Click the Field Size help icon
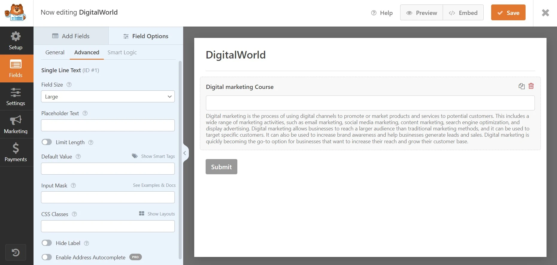This screenshot has width=557, height=265. click(69, 84)
